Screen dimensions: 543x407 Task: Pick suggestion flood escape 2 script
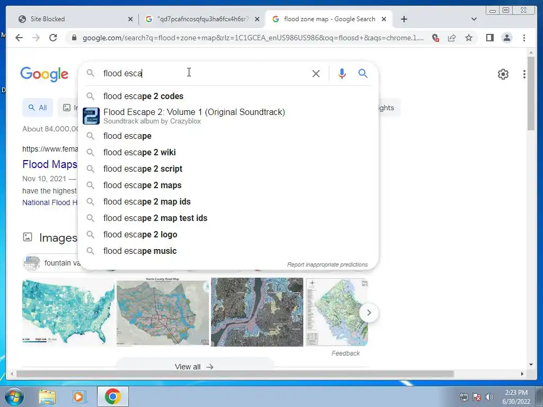(229, 169)
